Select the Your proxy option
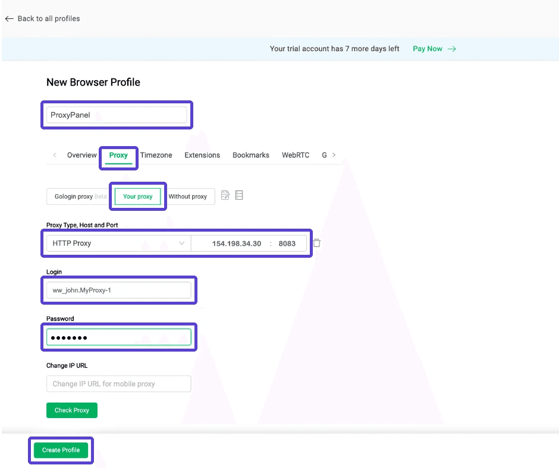 137,197
